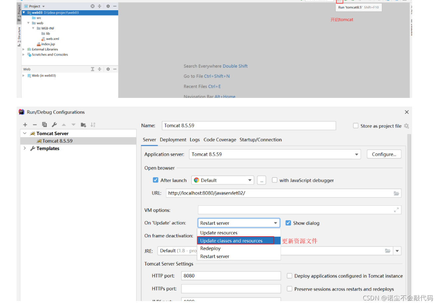Click the Name input field
Screen dimensions: 438x304
[249, 125]
